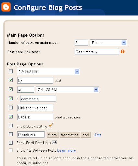Click the Email Post envelope icon
The width and height of the screenshot is (138, 166).
click(x=54, y=142)
